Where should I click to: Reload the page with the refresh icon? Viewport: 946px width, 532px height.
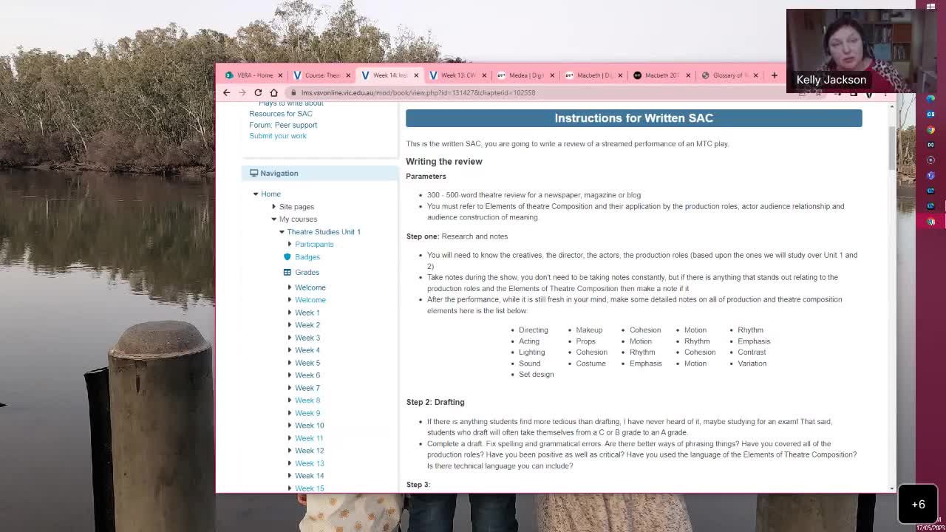pos(257,92)
